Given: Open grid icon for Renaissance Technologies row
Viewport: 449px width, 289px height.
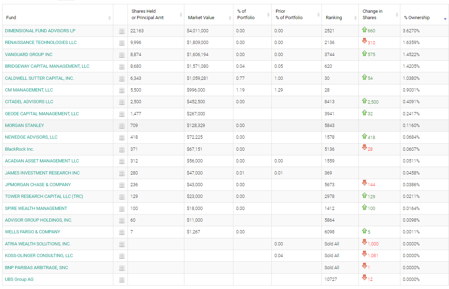Looking at the screenshot, I should click(x=122, y=43).
